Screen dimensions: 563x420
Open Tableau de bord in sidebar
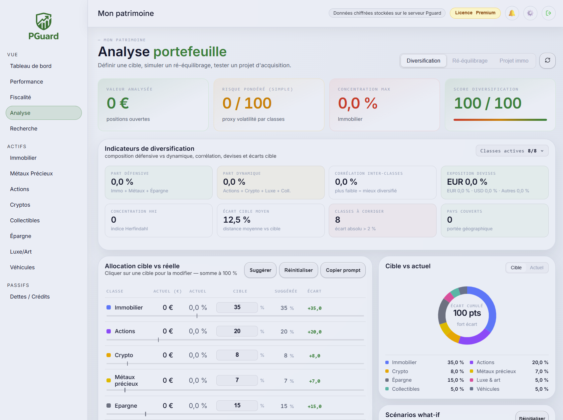click(44, 66)
